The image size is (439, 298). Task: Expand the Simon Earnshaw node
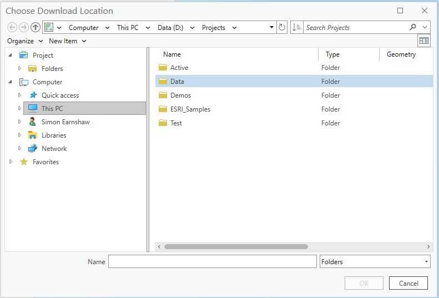(19, 122)
